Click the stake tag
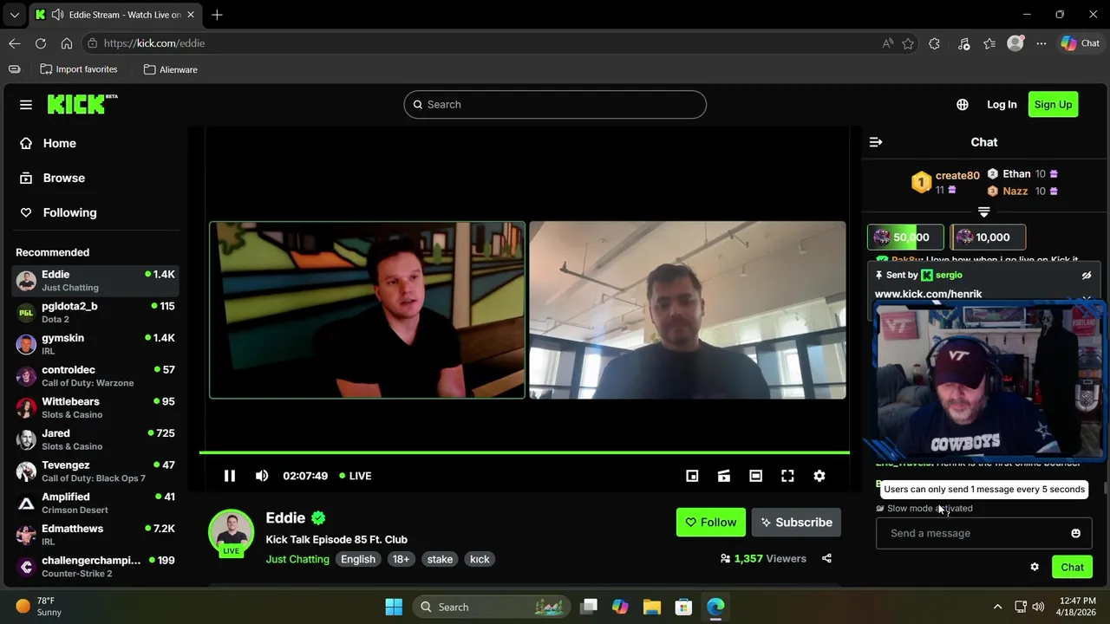The height and width of the screenshot is (624, 1110). tap(440, 559)
